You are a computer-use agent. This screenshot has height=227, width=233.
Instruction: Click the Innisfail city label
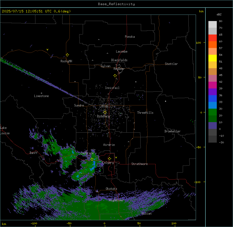(x=112, y=88)
